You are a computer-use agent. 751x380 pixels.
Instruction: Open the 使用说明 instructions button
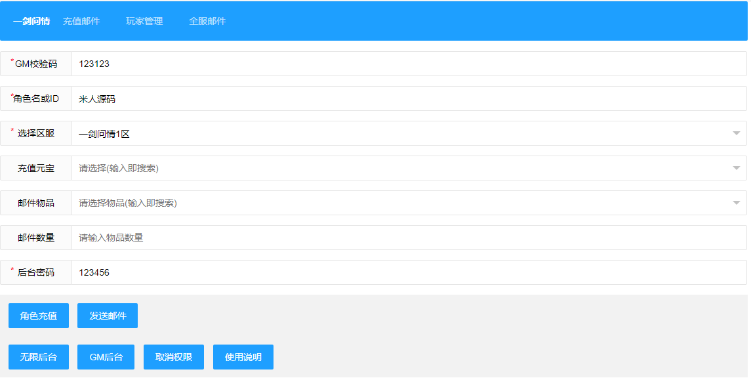243,357
